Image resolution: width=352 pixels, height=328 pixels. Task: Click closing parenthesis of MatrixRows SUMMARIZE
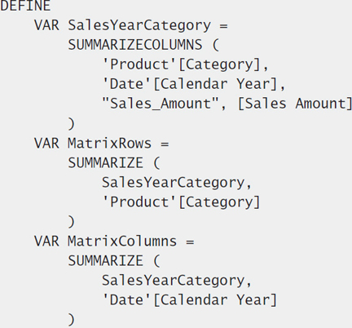click(71, 222)
